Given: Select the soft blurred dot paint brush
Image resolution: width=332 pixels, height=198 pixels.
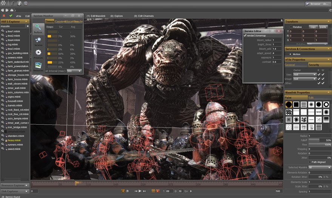Looking at the screenshot, I should [311, 105].
